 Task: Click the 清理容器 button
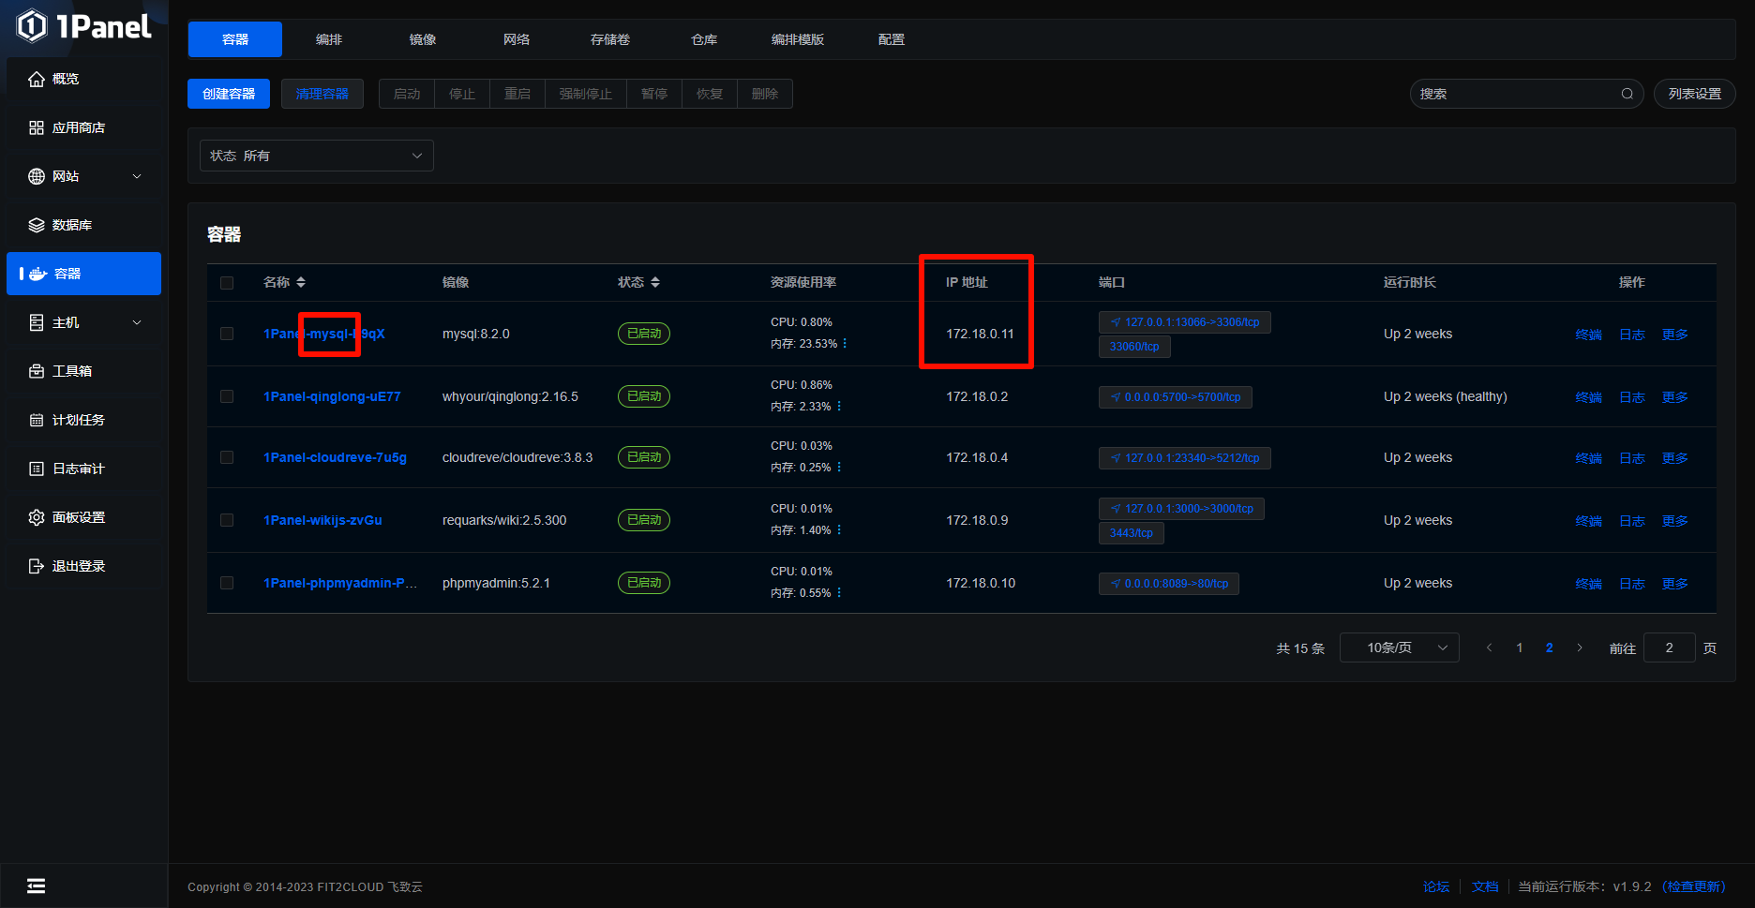(x=322, y=94)
